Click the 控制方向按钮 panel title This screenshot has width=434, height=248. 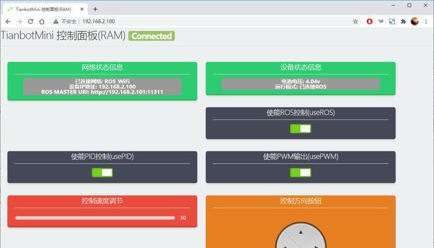pos(301,201)
